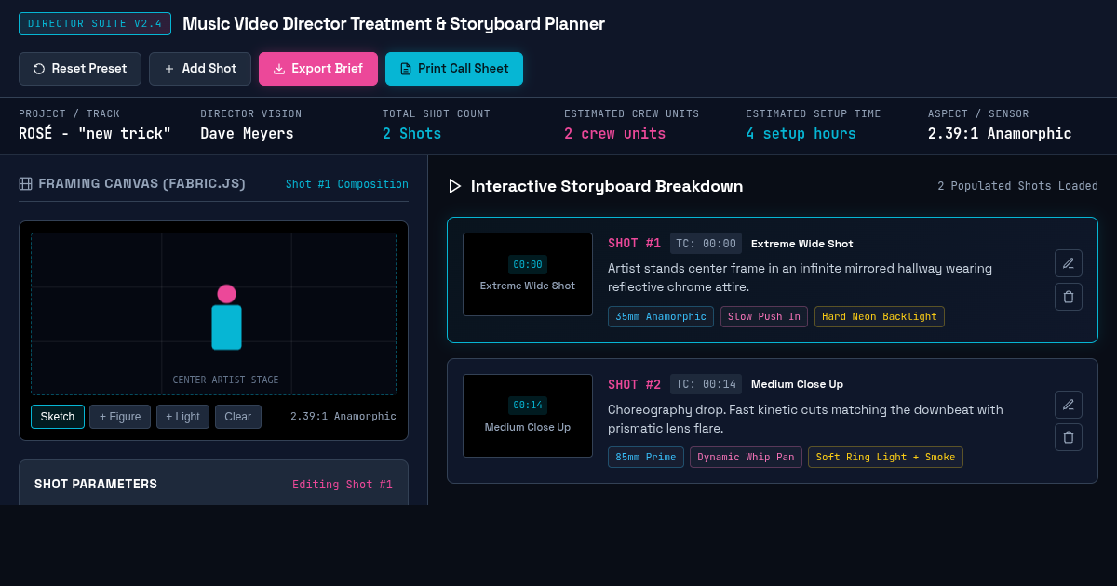Click the Editing Shot #1 indicator
The height and width of the screenshot is (586, 1117).
[343, 485]
